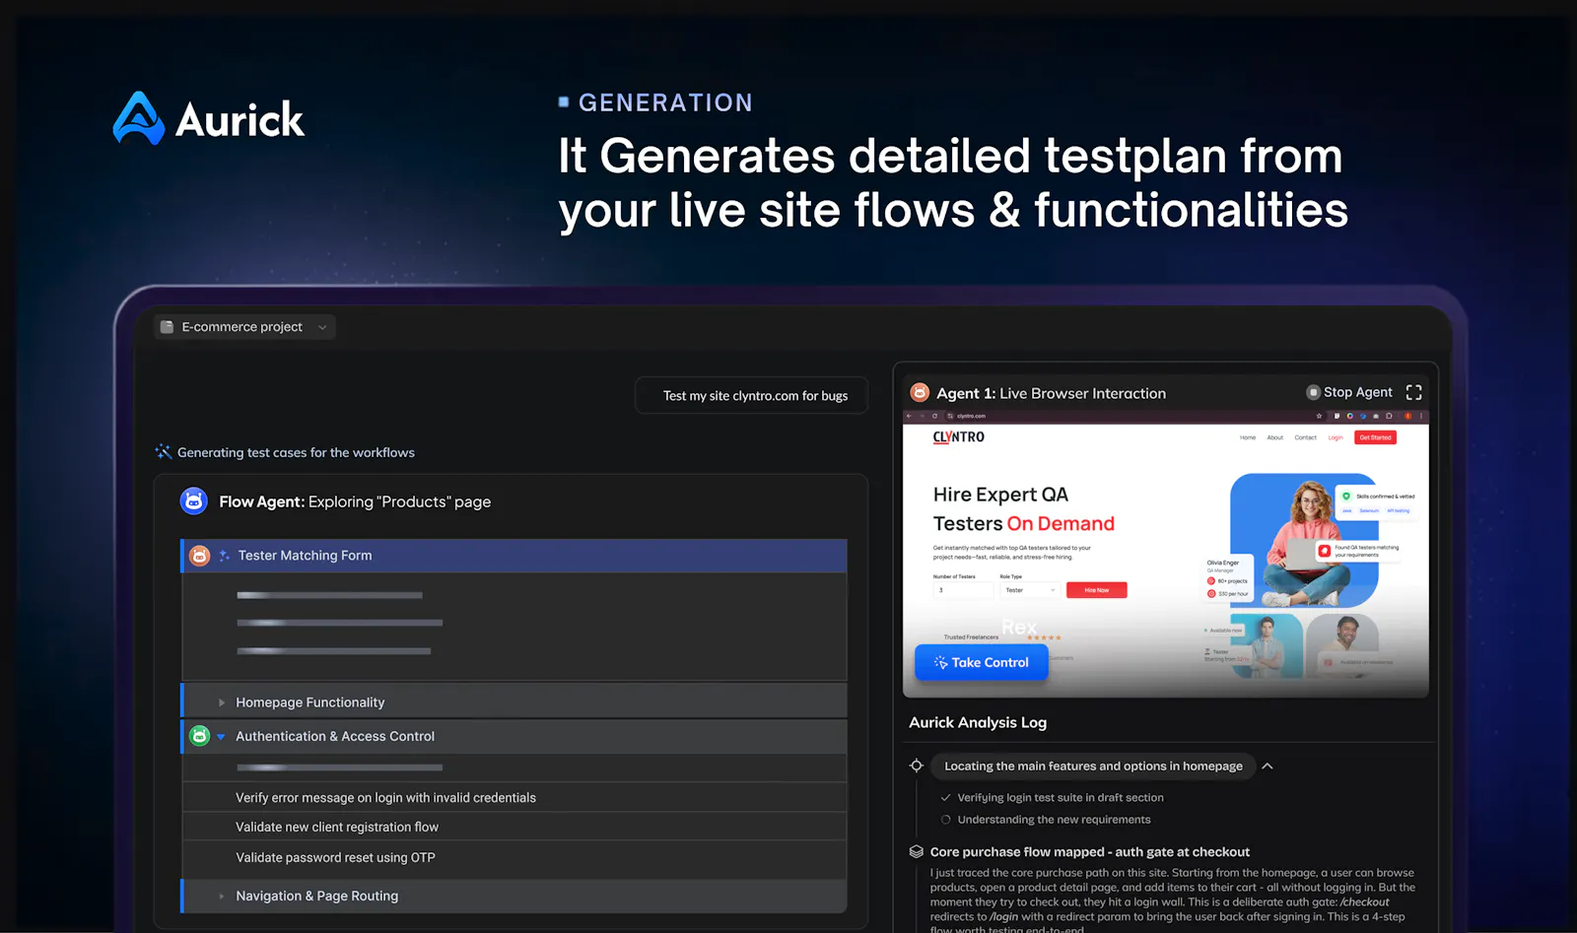Click About in the Clyntro navigation

click(x=1275, y=437)
